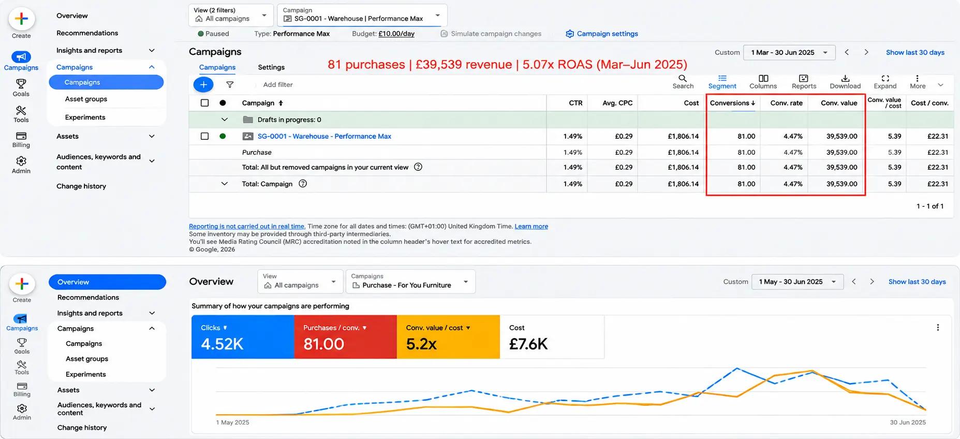Open the Columns tool in the table toolbar
The height and width of the screenshot is (439, 960).
tap(763, 82)
